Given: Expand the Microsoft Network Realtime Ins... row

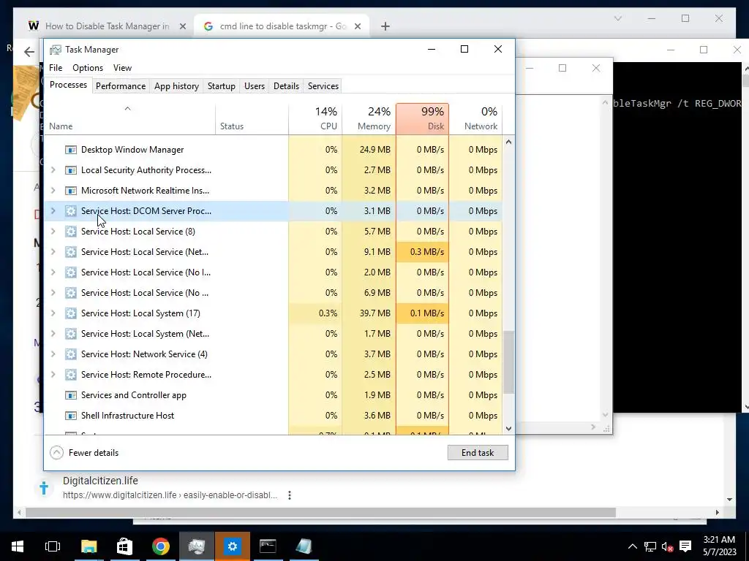Looking at the screenshot, I should [53, 191].
